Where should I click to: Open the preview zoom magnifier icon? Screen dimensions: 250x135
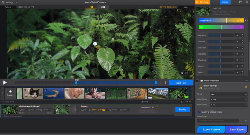click(x=182, y=73)
